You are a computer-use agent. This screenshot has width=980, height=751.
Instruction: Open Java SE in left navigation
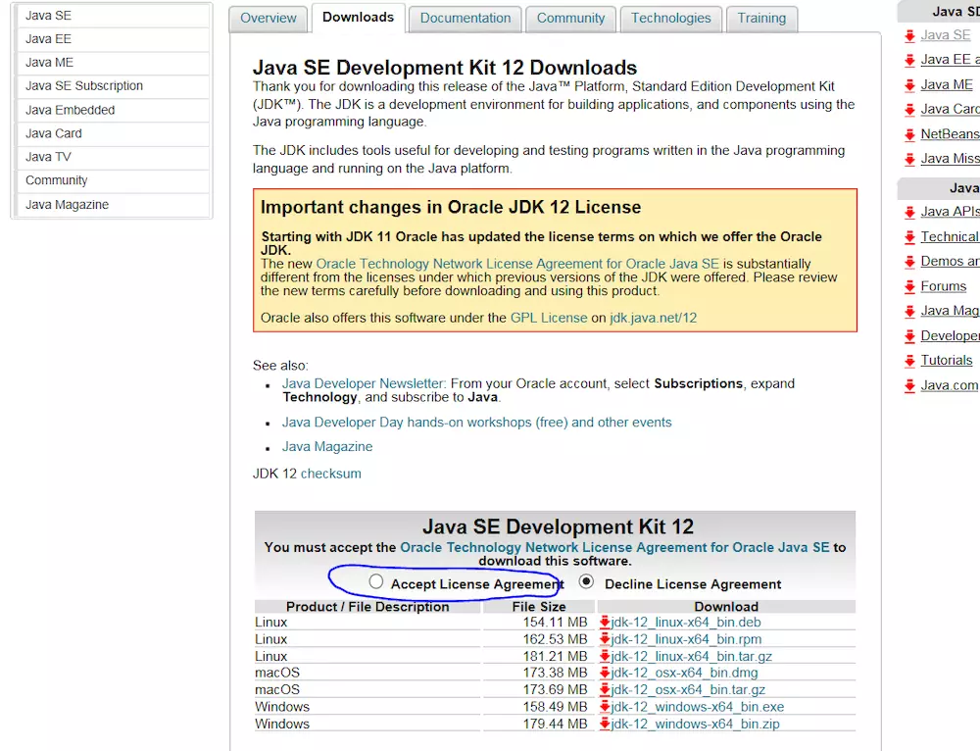coord(113,15)
